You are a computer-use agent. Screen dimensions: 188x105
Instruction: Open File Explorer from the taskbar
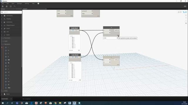point(60,103)
